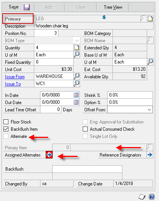Click the help question mark icon
This screenshot has width=159, height=201.
point(152,197)
